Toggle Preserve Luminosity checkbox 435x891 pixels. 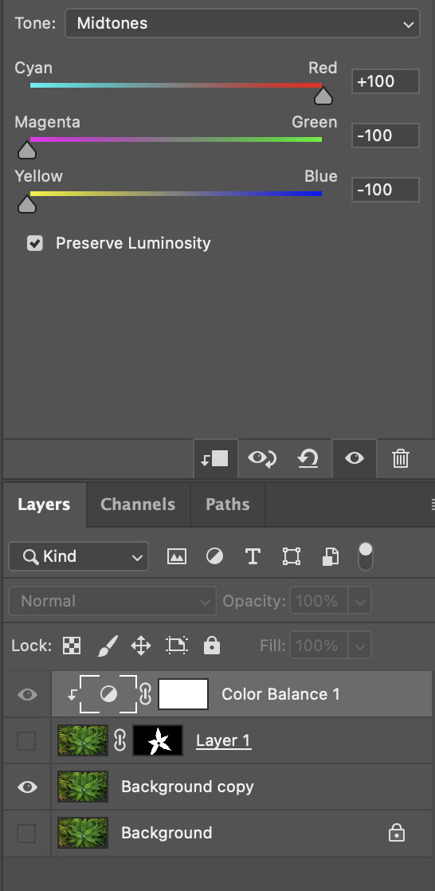click(35, 244)
